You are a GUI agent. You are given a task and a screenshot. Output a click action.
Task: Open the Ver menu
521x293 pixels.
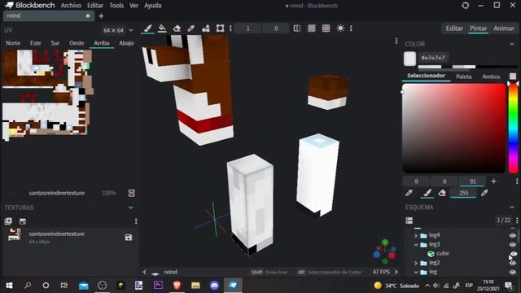coord(134,6)
